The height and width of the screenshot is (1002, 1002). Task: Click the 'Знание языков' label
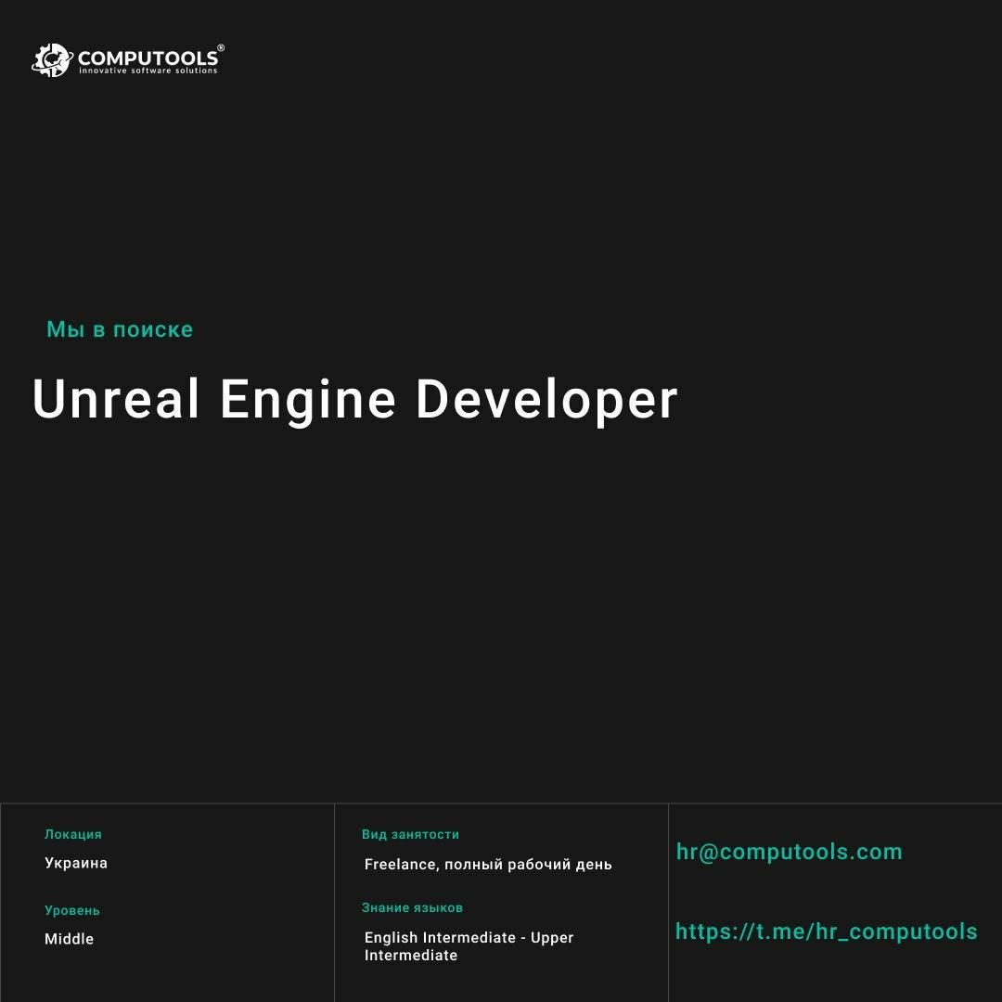click(x=412, y=907)
